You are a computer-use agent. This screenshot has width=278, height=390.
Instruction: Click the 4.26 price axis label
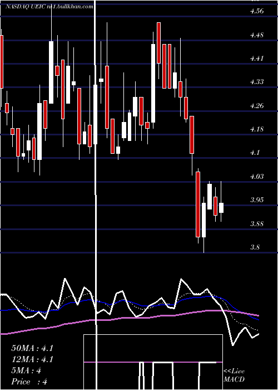(257, 106)
